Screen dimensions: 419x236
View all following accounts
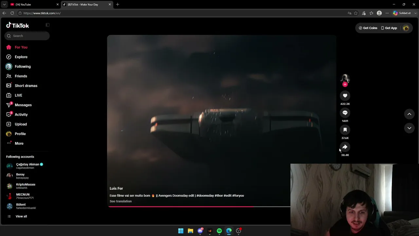point(21,216)
